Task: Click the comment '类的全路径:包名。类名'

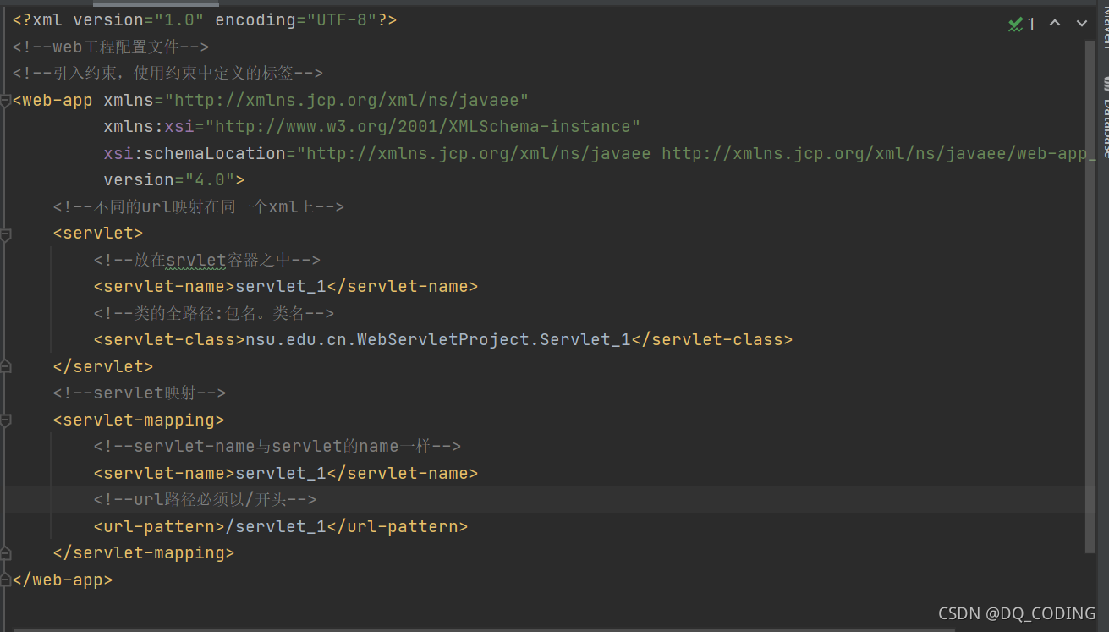Action: pyautogui.click(x=214, y=313)
